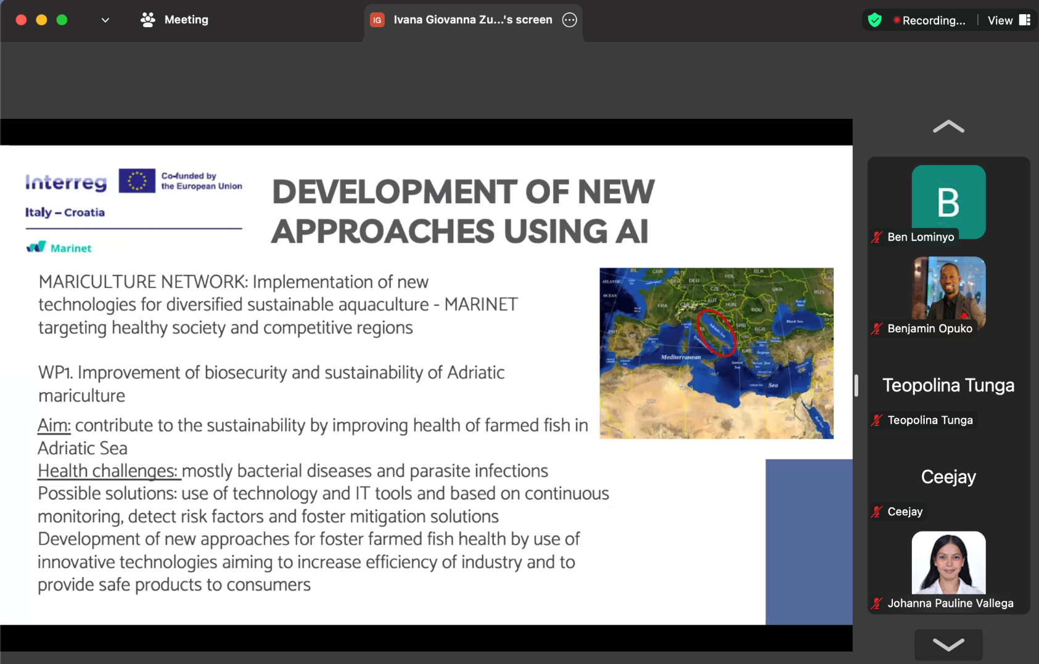The width and height of the screenshot is (1039, 664).
Task: Click the View layout grid icon
Action: coord(1024,20)
